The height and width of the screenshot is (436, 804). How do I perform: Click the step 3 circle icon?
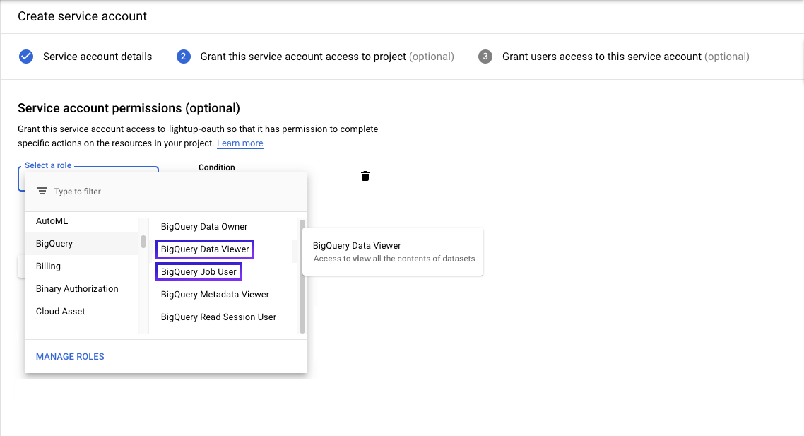tap(485, 57)
